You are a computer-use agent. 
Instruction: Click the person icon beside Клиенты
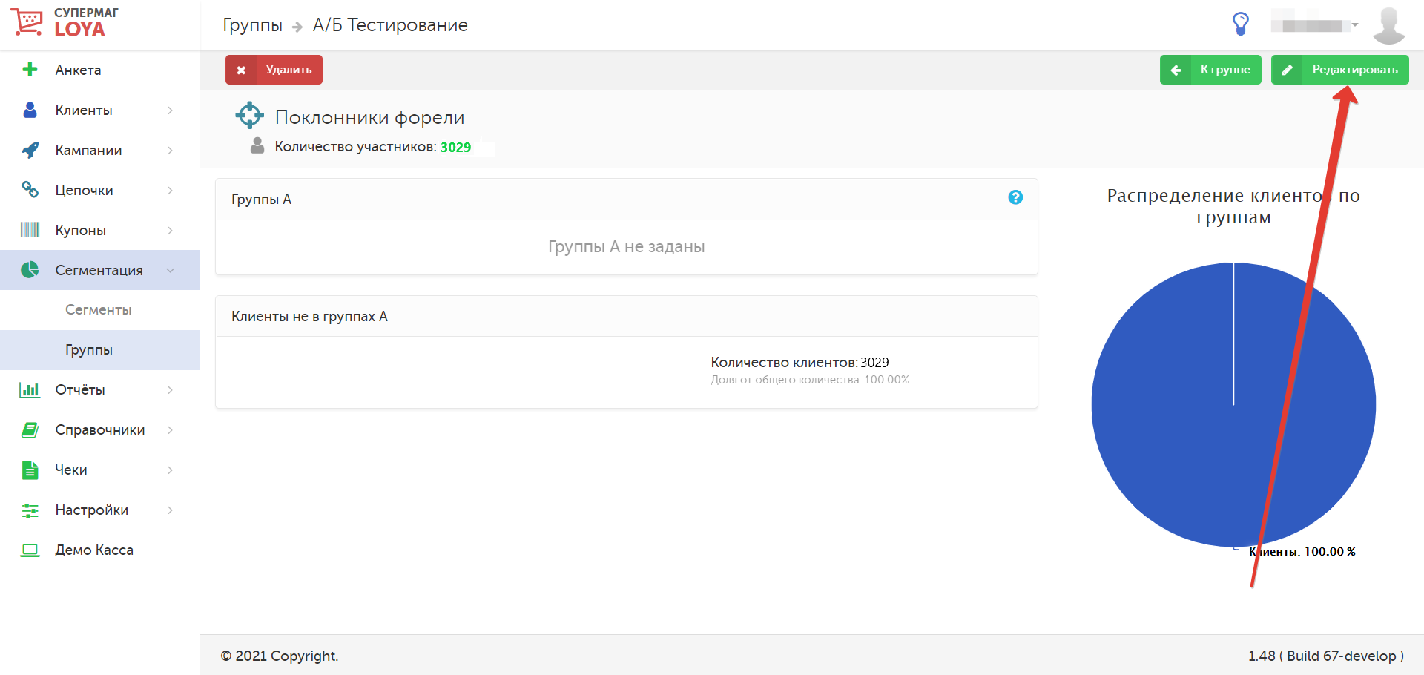(x=30, y=110)
